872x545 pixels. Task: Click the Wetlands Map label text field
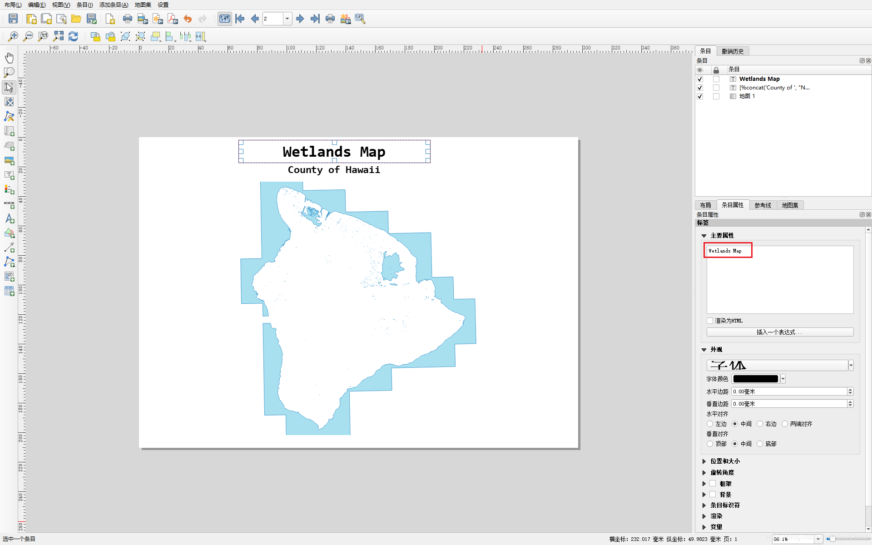779,279
